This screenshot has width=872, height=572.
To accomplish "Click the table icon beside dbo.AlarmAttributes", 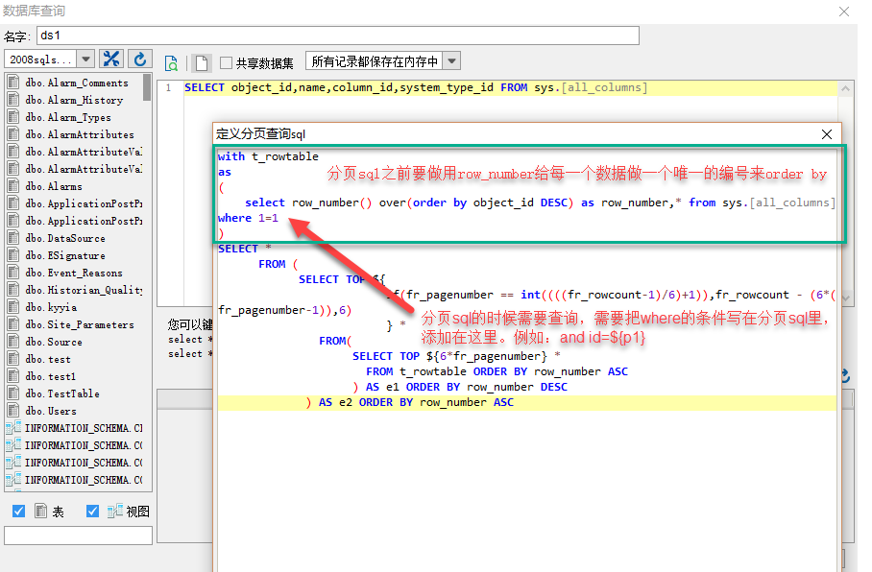I will (13, 134).
